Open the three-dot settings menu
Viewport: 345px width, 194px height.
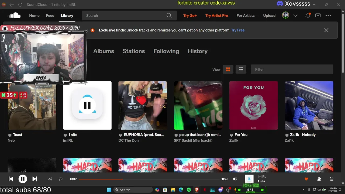[x=328, y=16]
